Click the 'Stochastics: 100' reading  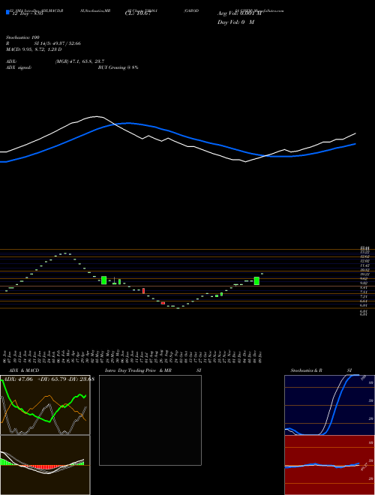[x=22, y=37]
